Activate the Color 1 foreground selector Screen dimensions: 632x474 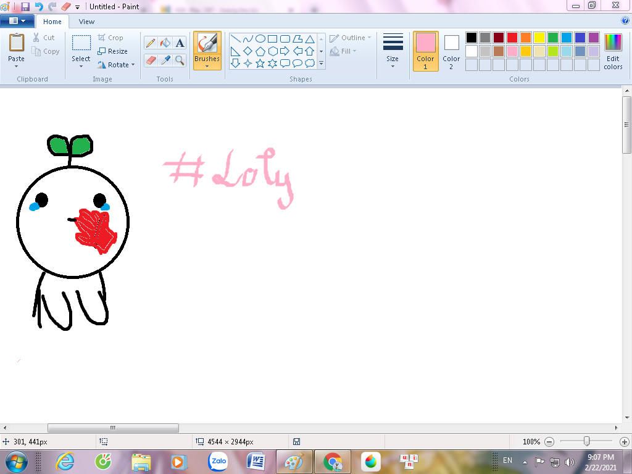click(426, 51)
